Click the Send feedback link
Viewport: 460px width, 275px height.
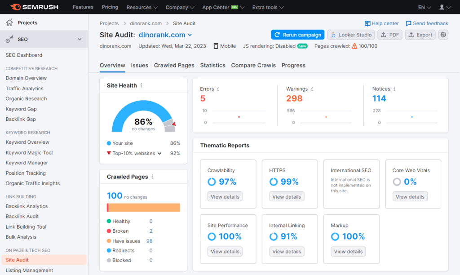430,23
